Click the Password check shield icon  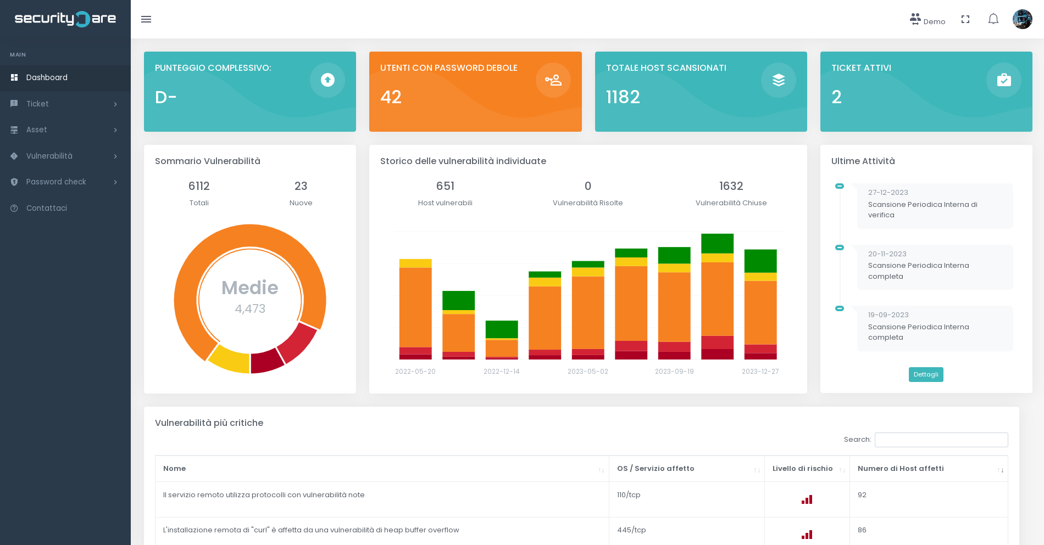point(14,182)
